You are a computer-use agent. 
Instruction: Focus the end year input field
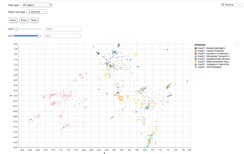[x=62, y=36]
